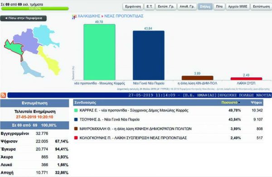The height and width of the screenshot is (177, 272).
Task: Select the green ΚΑΡΡΑΣ color square
Action: [76, 110]
